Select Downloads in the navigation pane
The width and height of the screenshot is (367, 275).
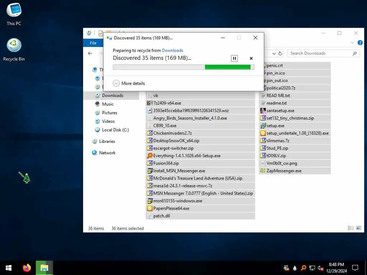(x=113, y=95)
